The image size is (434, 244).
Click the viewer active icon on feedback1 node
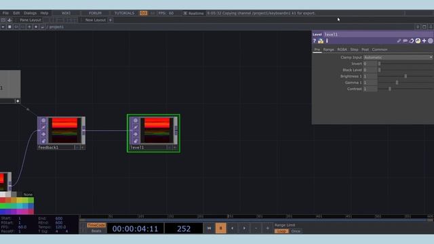coord(43,121)
